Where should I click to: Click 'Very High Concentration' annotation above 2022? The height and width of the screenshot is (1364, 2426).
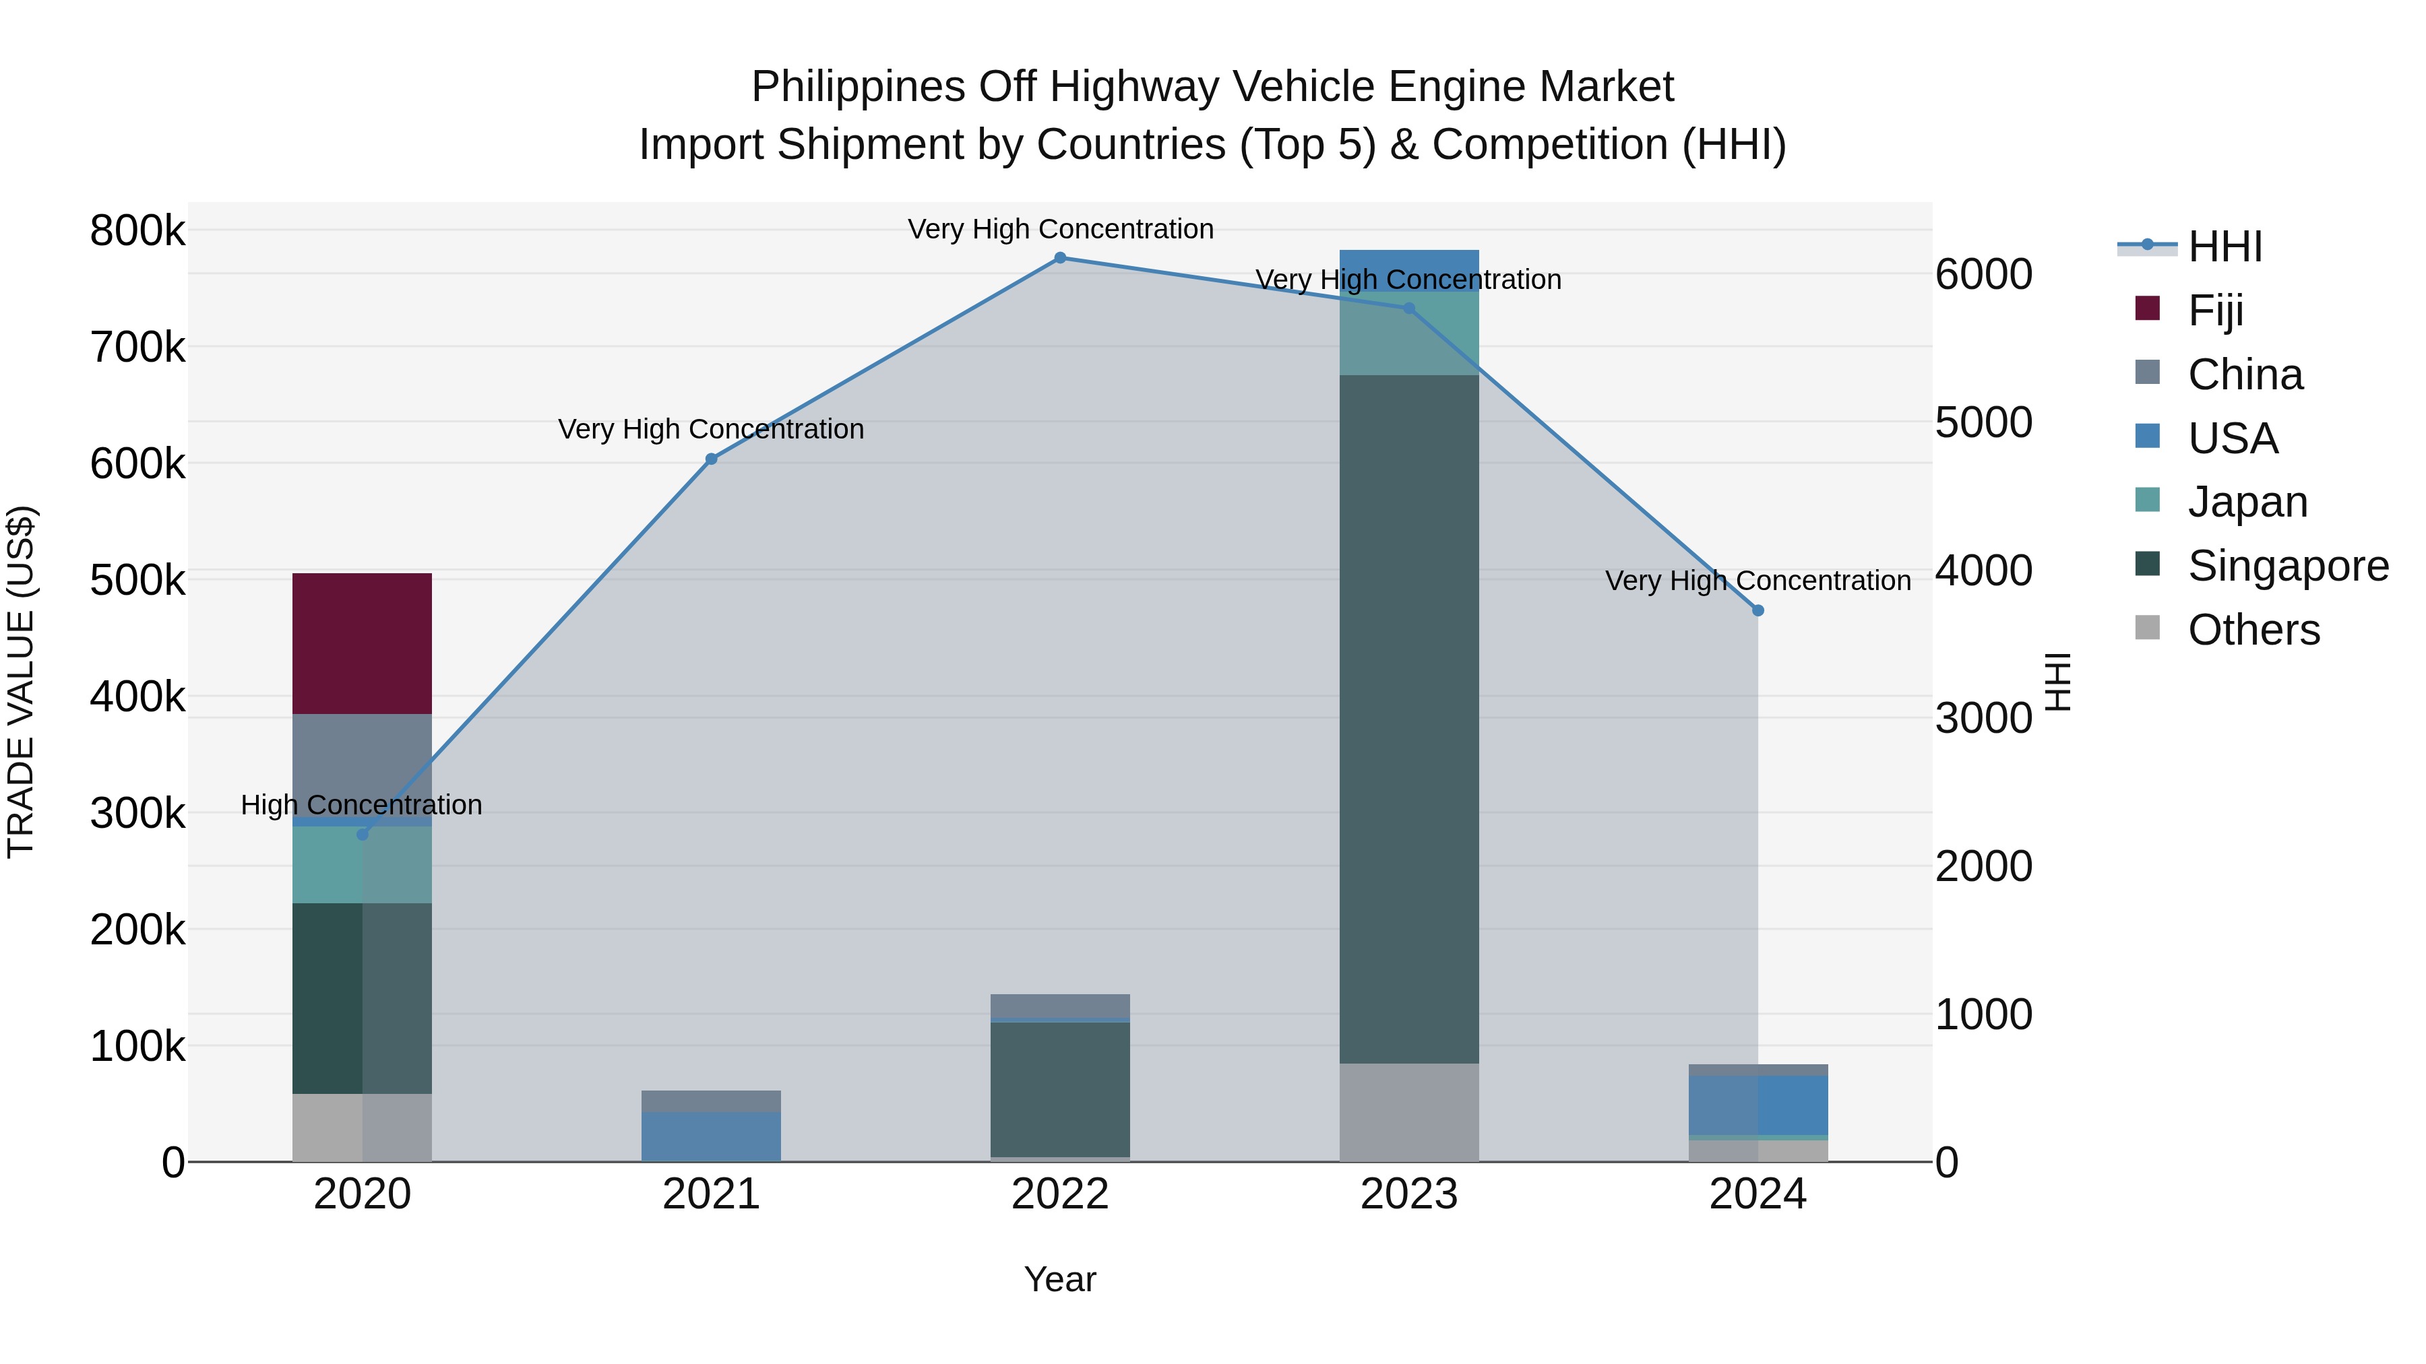point(1061,229)
